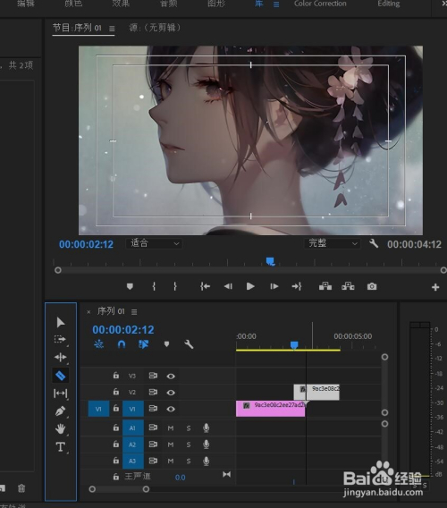The width and height of the screenshot is (447, 508).
Task: Click the Extract button
Action: (x=348, y=286)
